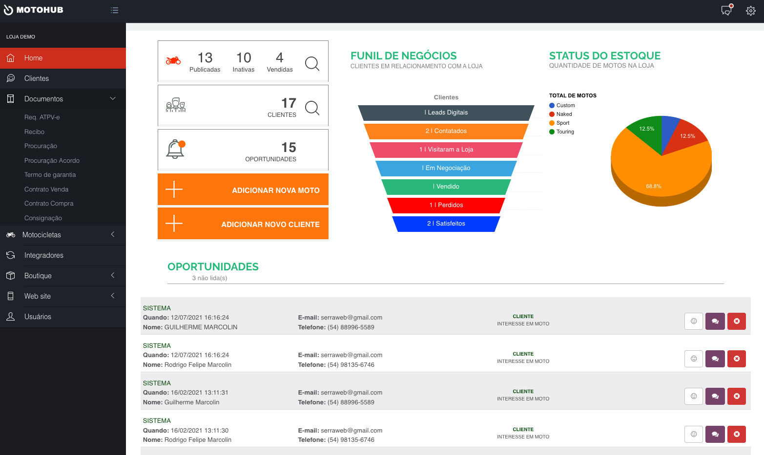Toggle the Touring legend item in chart
Image resolution: width=764 pixels, height=455 pixels.
tap(562, 132)
